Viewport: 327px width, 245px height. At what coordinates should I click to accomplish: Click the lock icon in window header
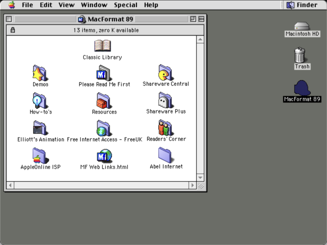13,30
